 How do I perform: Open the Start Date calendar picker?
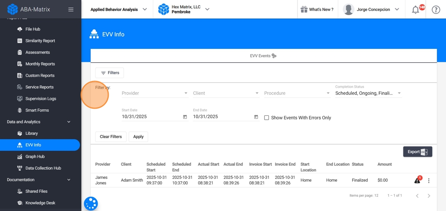pos(185,117)
